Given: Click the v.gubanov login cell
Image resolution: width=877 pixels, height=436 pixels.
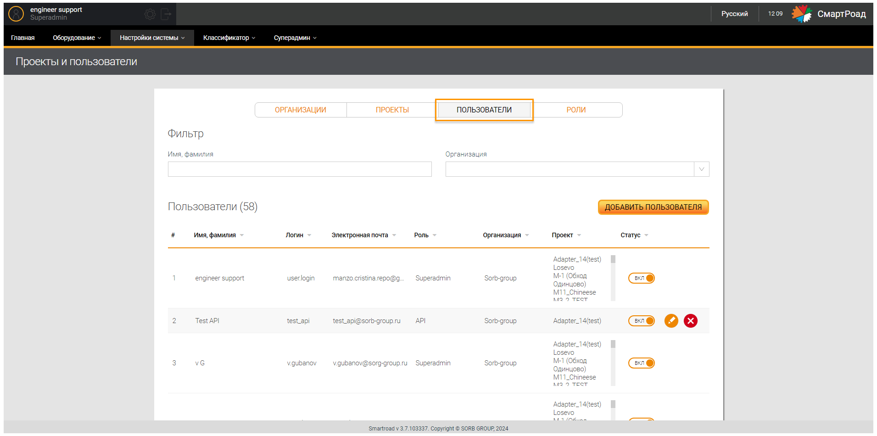Looking at the screenshot, I should point(302,363).
